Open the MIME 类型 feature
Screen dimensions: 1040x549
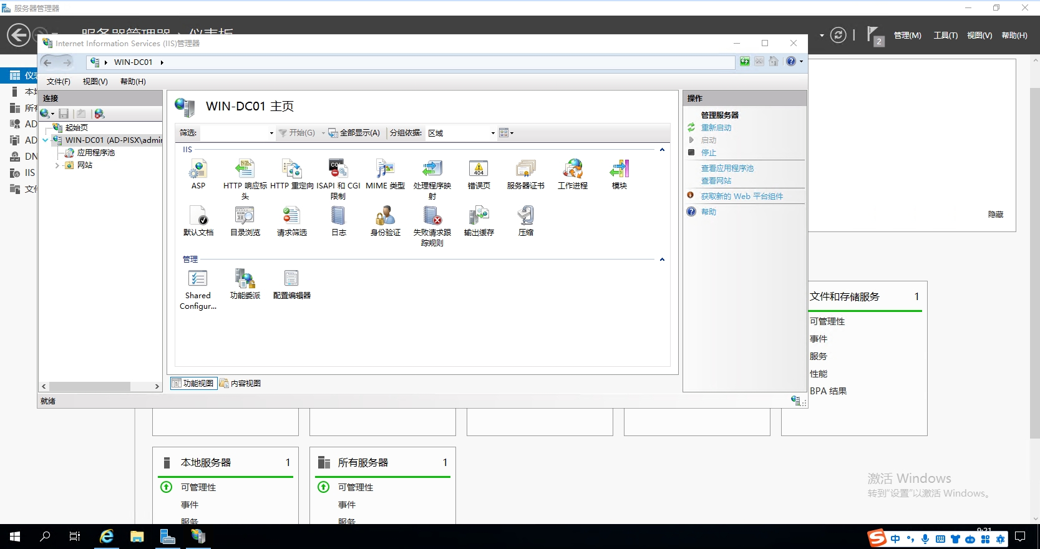(x=385, y=169)
